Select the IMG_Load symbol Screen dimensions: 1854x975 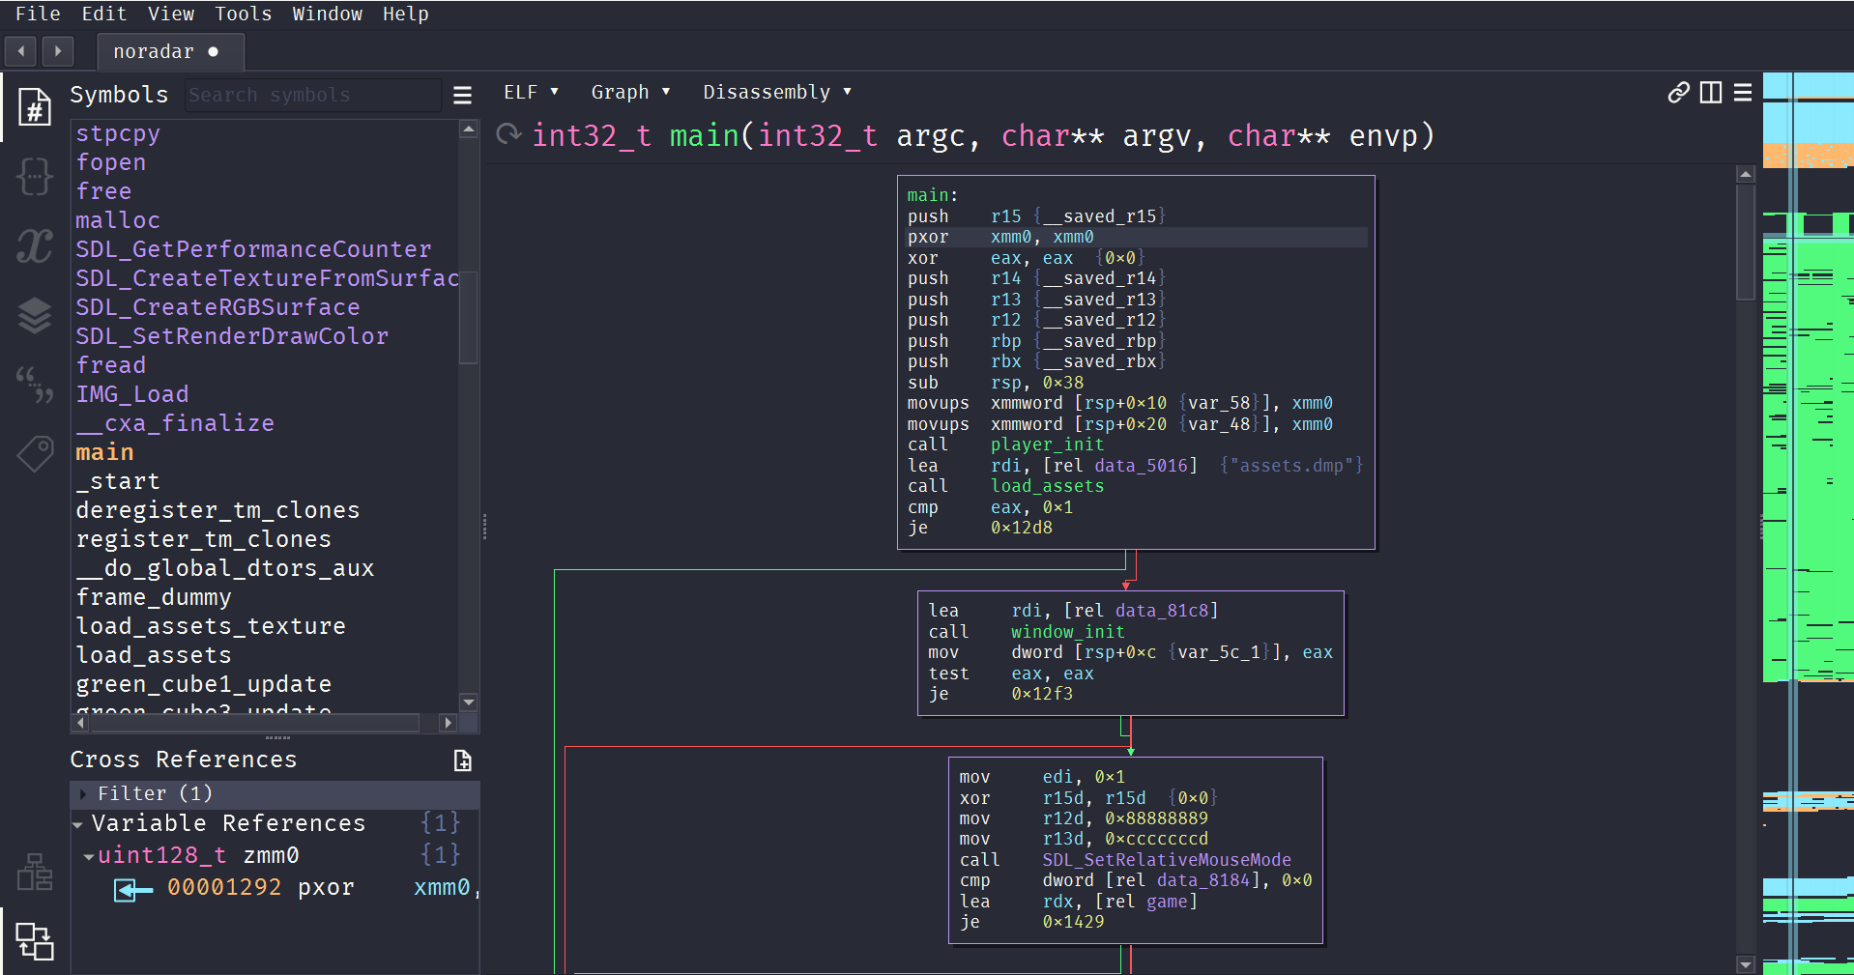coord(132,394)
